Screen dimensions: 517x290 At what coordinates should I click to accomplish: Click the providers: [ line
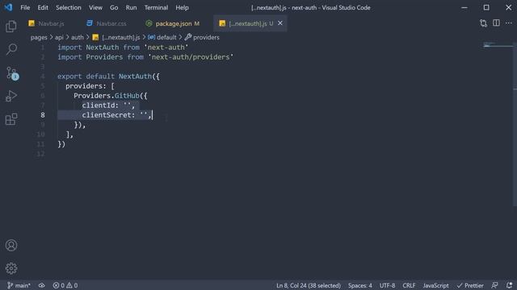[90, 86]
